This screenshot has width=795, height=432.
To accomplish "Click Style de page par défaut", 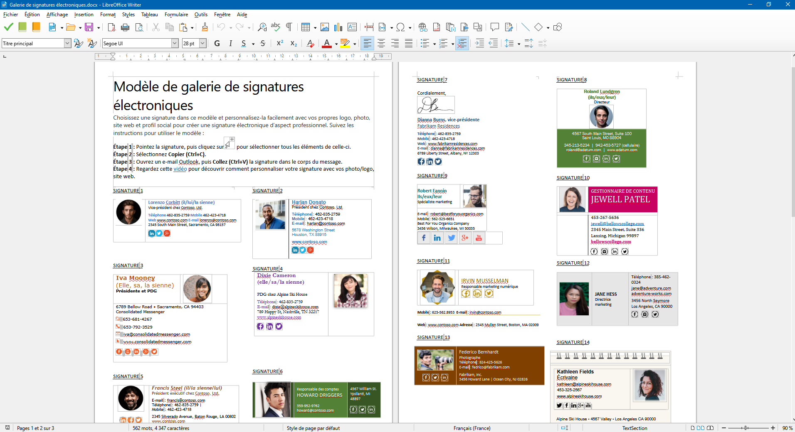I will (313, 428).
